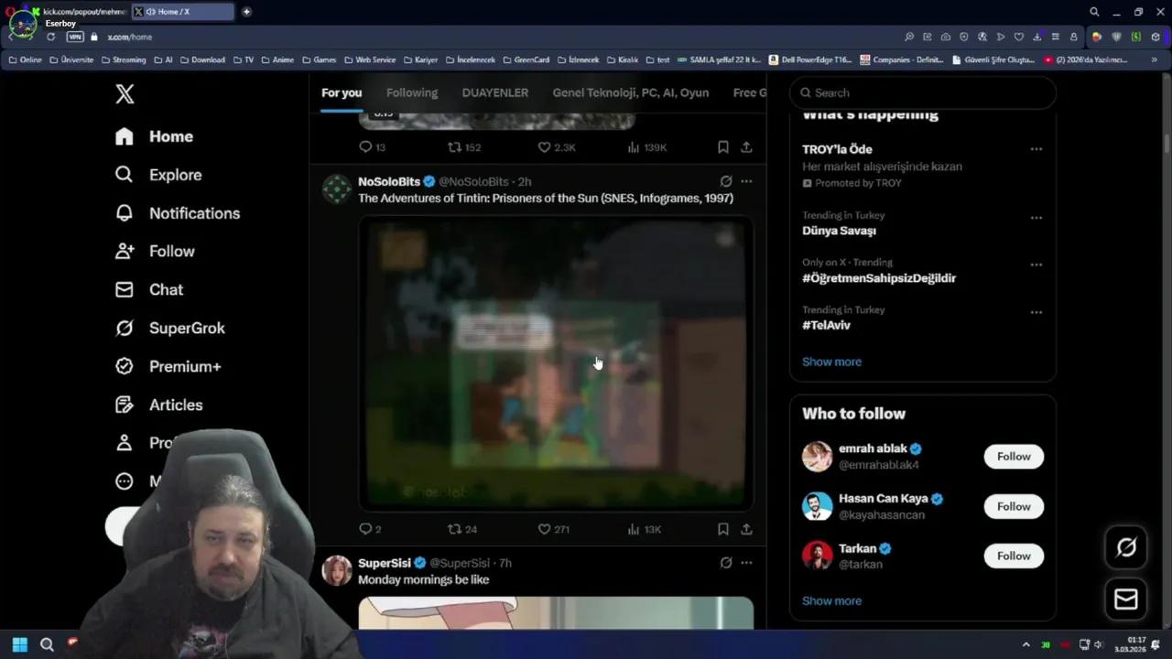Show more trends in What's happening
This screenshot has height=659, width=1172.
[831, 362]
